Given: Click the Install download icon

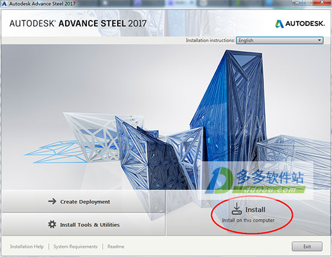Looking at the screenshot, I should (x=237, y=209).
